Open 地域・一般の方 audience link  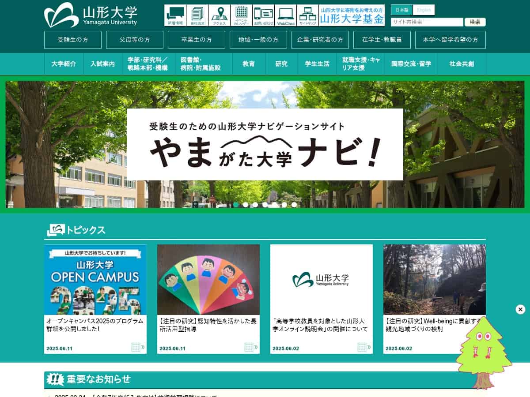258,40
